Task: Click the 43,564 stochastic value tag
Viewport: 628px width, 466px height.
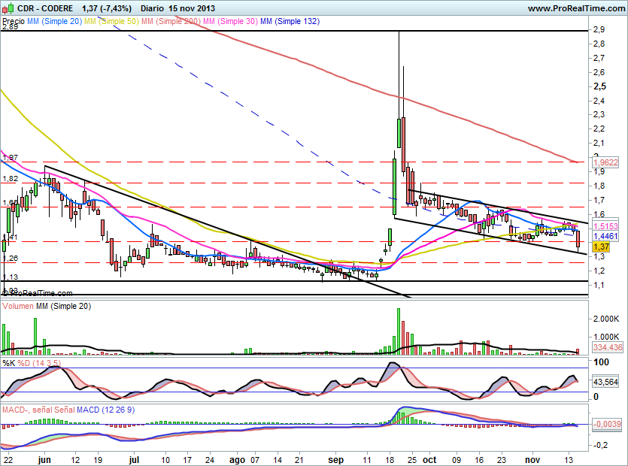Action: (x=605, y=382)
